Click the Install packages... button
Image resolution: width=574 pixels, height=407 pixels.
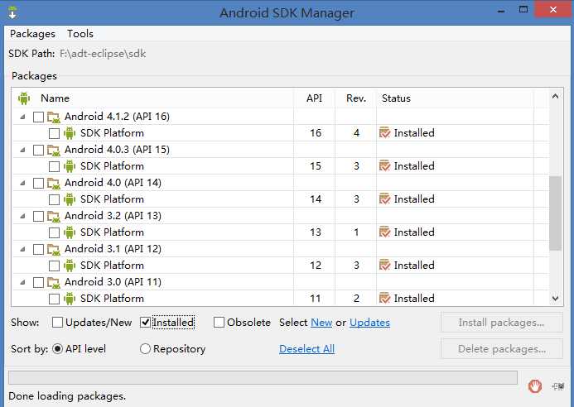pos(501,322)
